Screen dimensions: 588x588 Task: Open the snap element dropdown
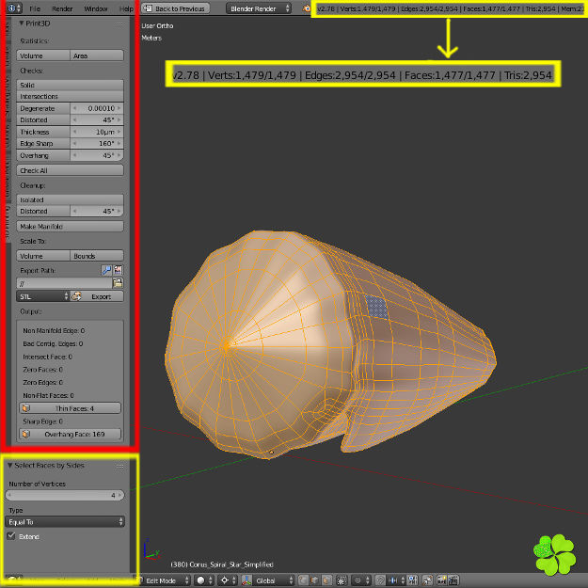pos(398,580)
